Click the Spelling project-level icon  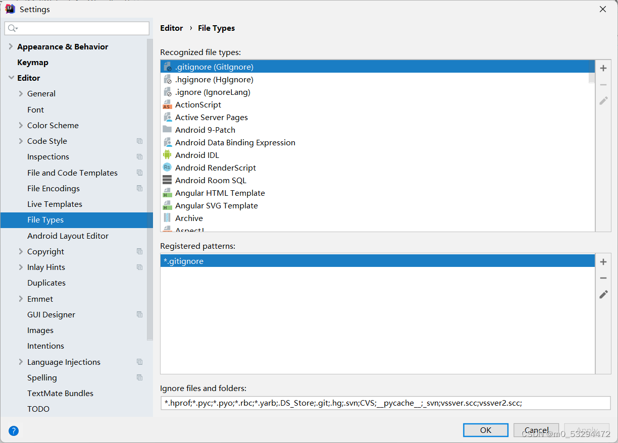140,377
